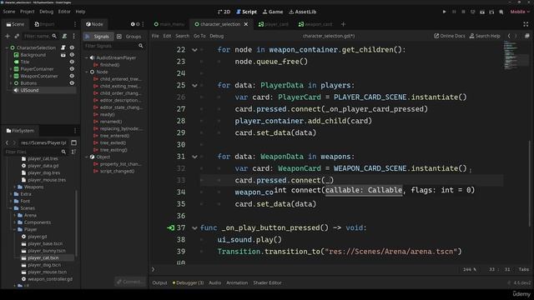Click the movie maker mode icon
The image size is (534, 300).
501,12
